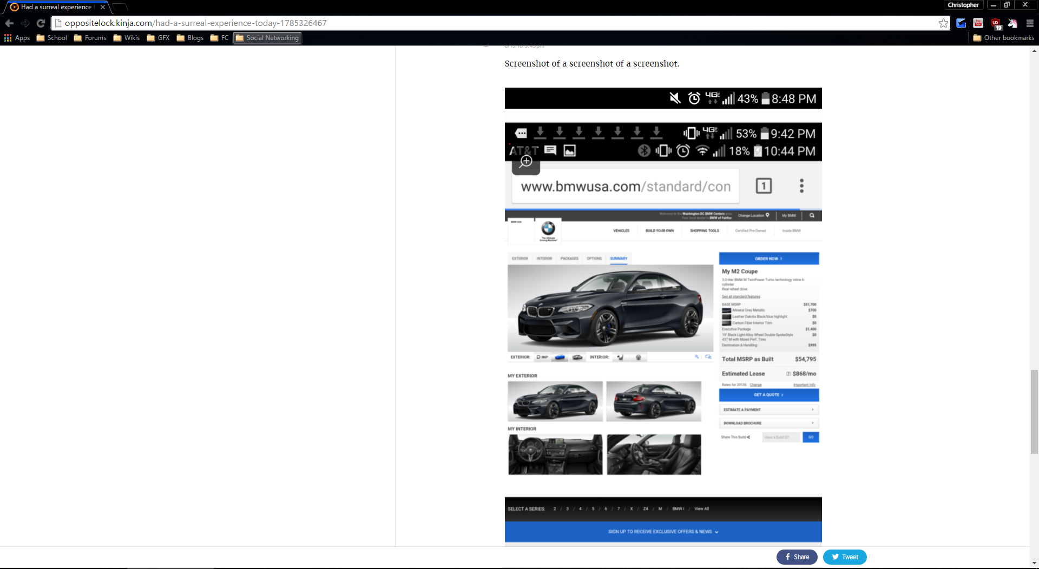Viewport: 1039px width, 569px height.
Task: Click the 'Screenshot of a screenshot' comment text
Action: pyautogui.click(x=591, y=63)
